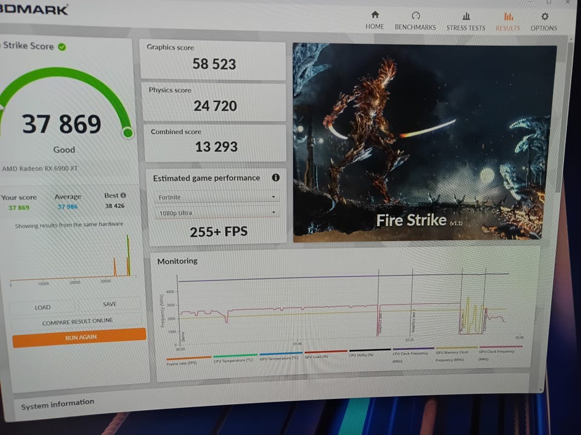Open the 1080p Ultra resolution dropdown
This screenshot has height=435, width=581.
coord(217,213)
